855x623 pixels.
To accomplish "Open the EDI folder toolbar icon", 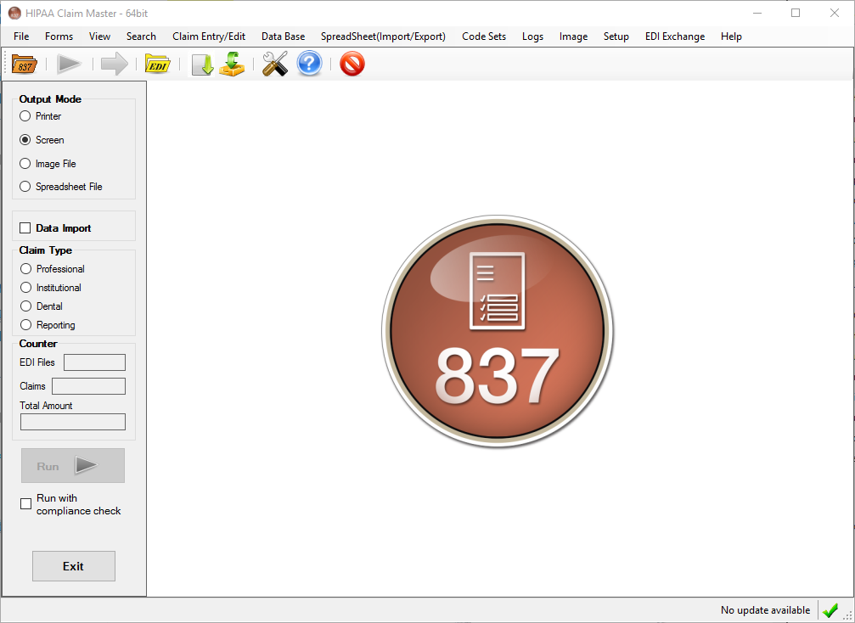I will (x=158, y=65).
